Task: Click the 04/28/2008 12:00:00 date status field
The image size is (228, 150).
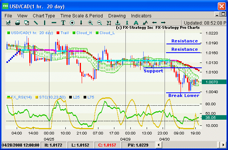Action: [21, 145]
